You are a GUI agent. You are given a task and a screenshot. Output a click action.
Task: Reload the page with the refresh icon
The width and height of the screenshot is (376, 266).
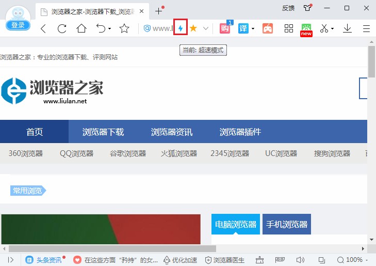click(62, 28)
